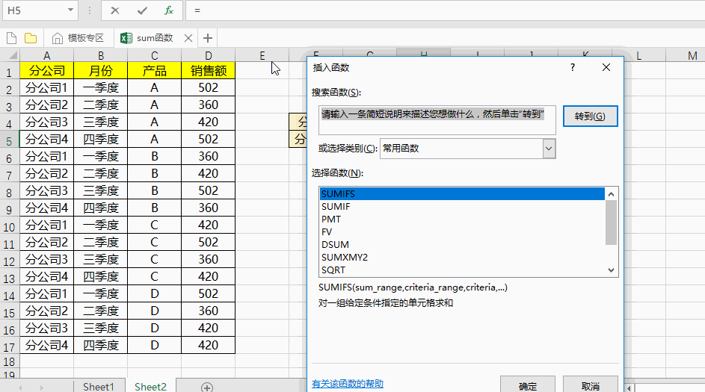Open the folder icon in tab bar
Screen dimensions: 705x392
click(31, 38)
